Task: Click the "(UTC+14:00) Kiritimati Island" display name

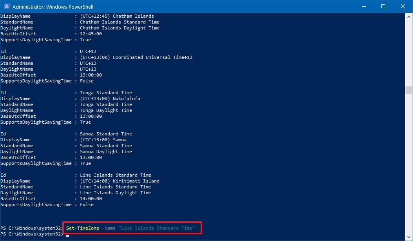Action: click(120, 181)
